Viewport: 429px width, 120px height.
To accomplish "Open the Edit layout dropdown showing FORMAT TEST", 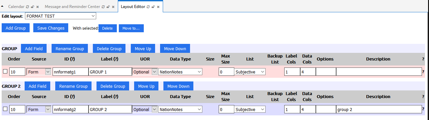I will [61, 16].
